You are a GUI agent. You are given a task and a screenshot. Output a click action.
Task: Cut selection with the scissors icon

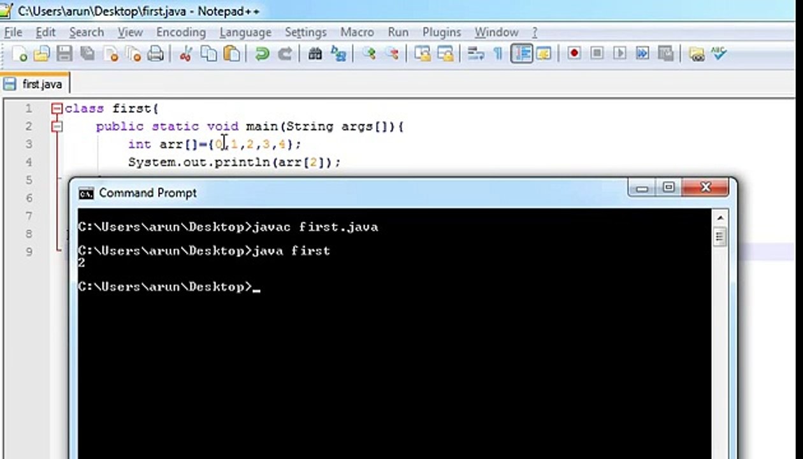tap(185, 54)
